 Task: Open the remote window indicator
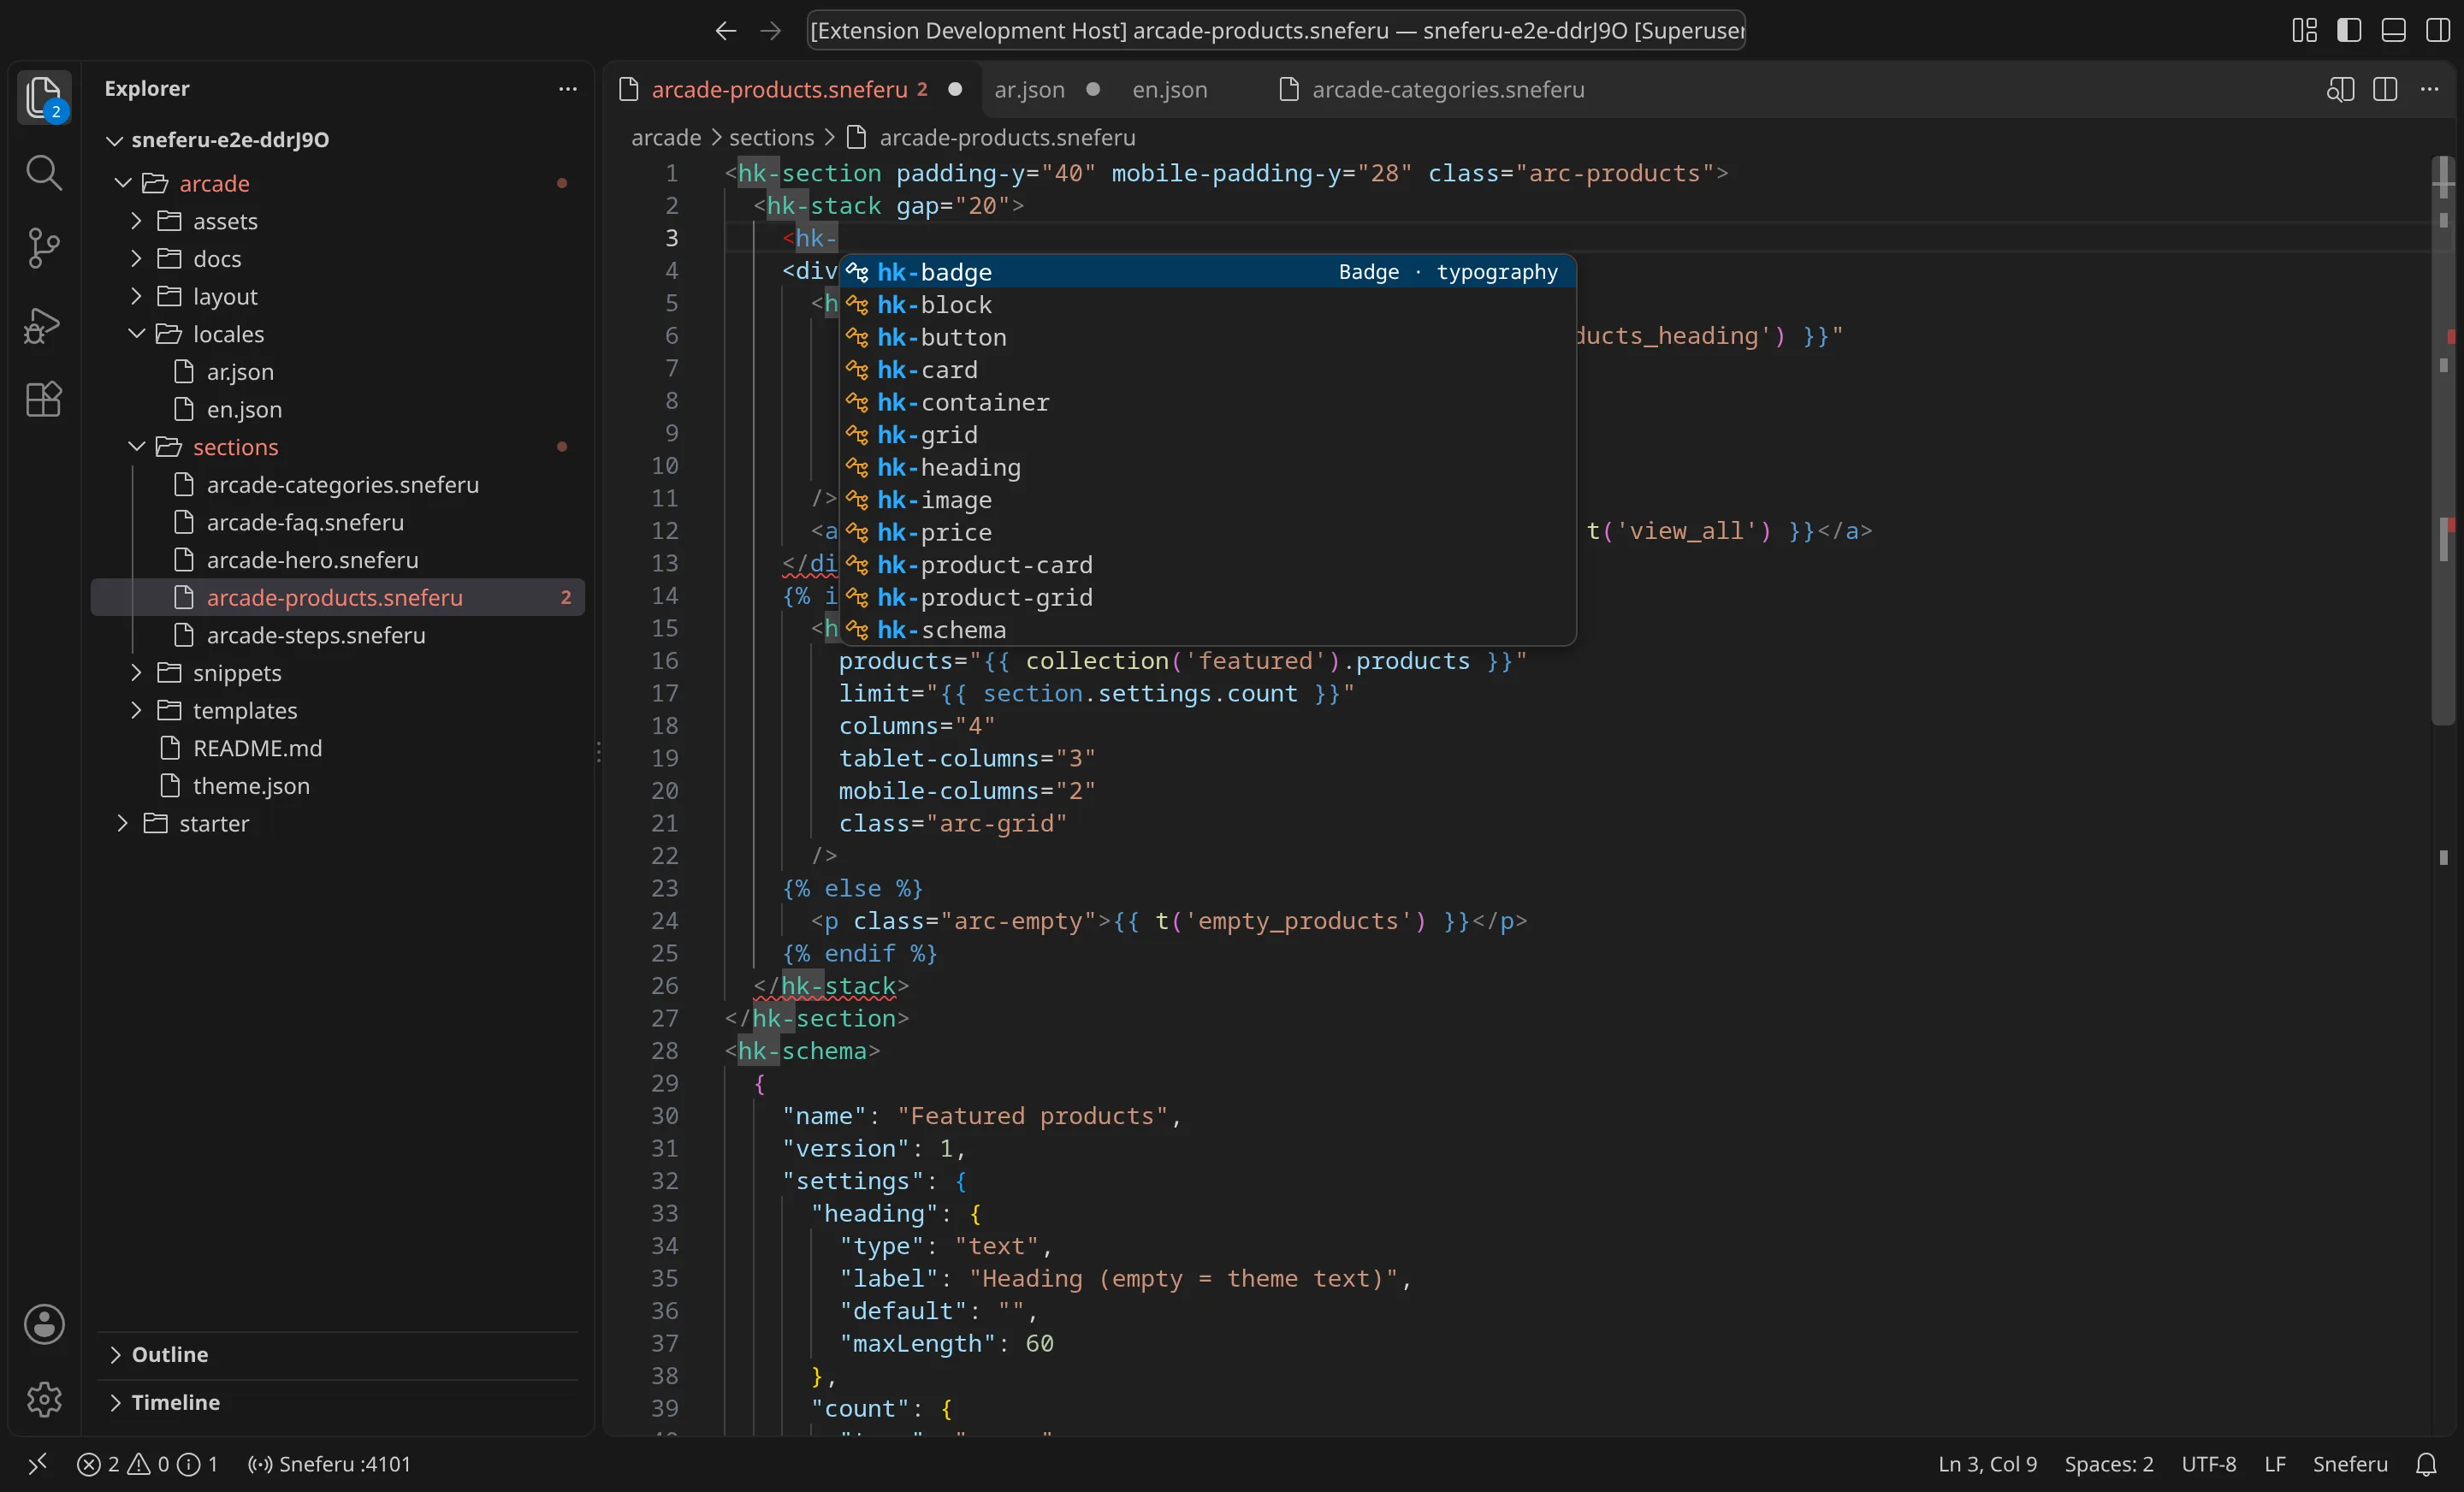coord(37,1464)
